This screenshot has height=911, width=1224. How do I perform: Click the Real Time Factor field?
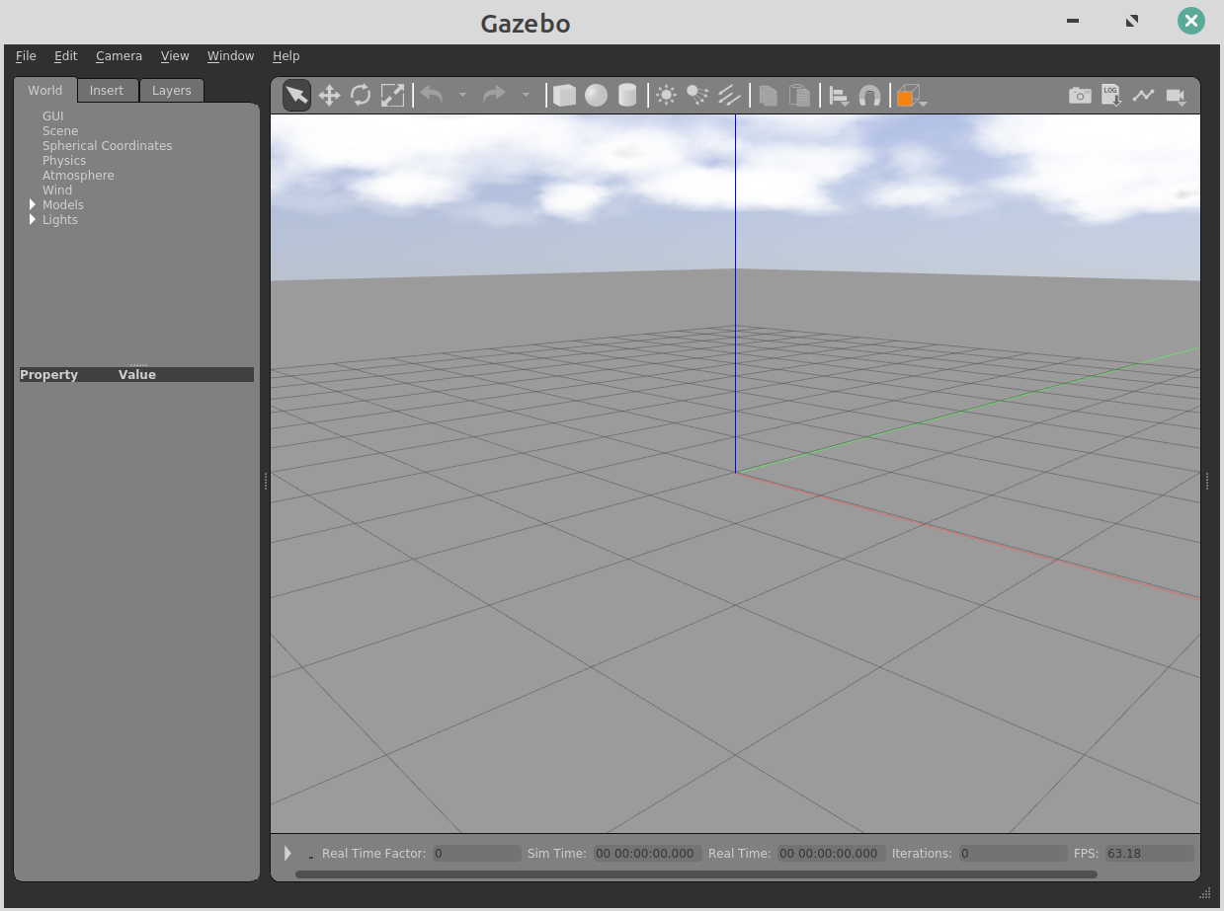click(476, 853)
